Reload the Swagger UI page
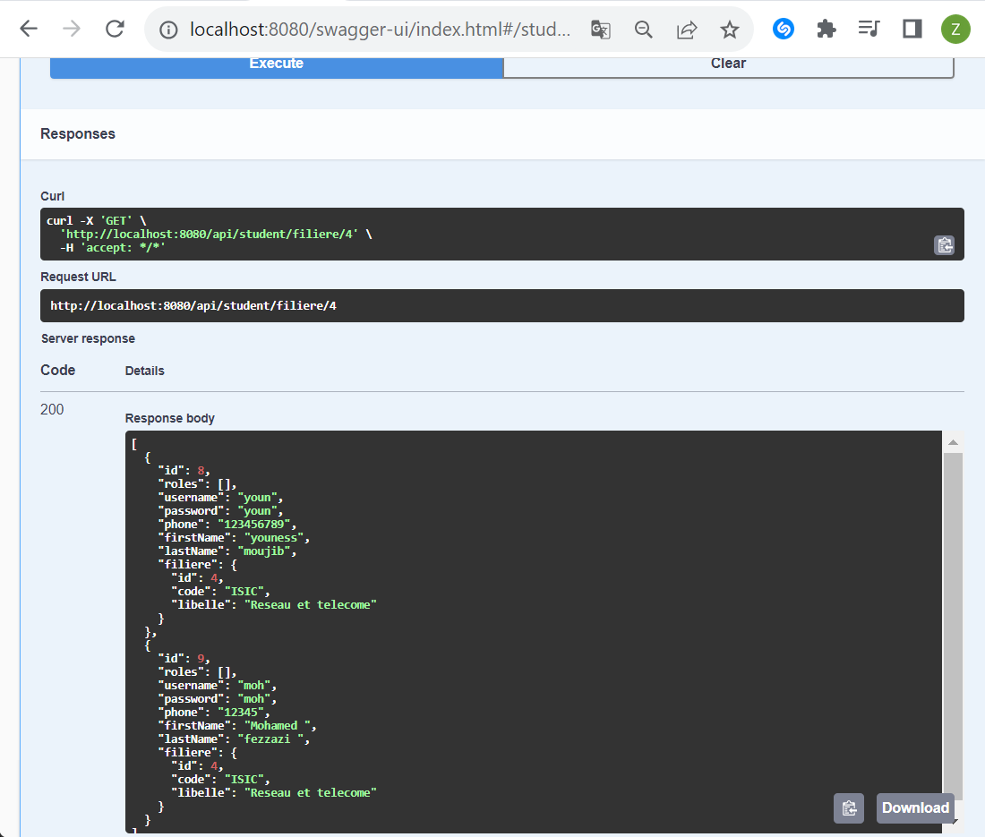This screenshot has height=837, width=985. pyautogui.click(x=115, y=28)
